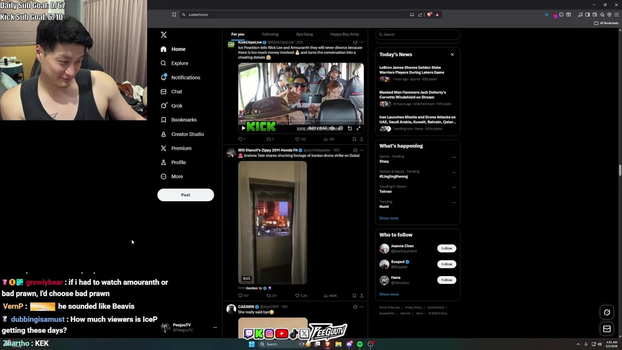Open More options for Numi trend
622x350 pixels.
(x=454, y=202)
